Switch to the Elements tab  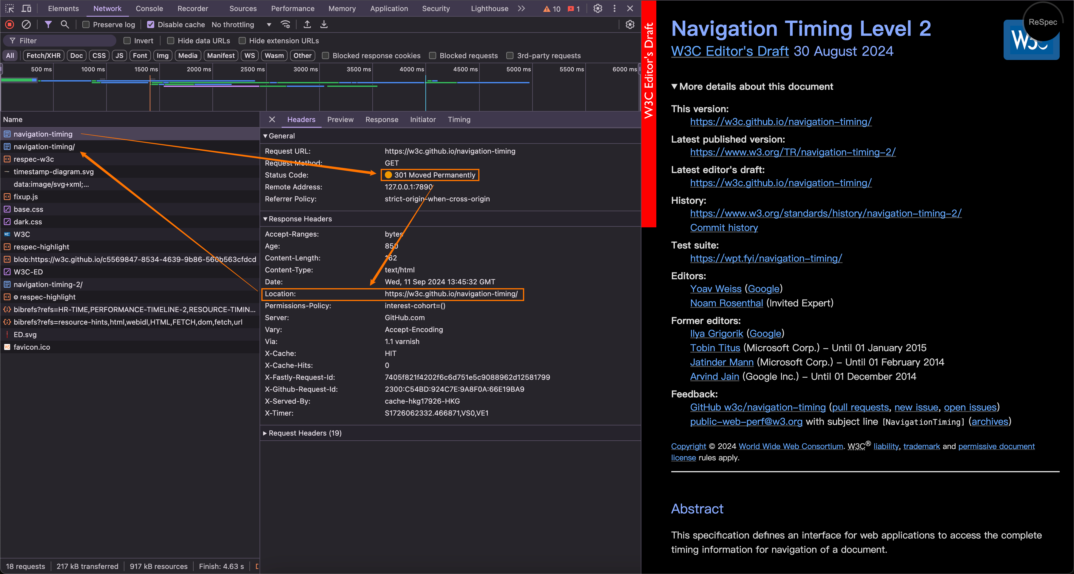[x=63, y=8]
